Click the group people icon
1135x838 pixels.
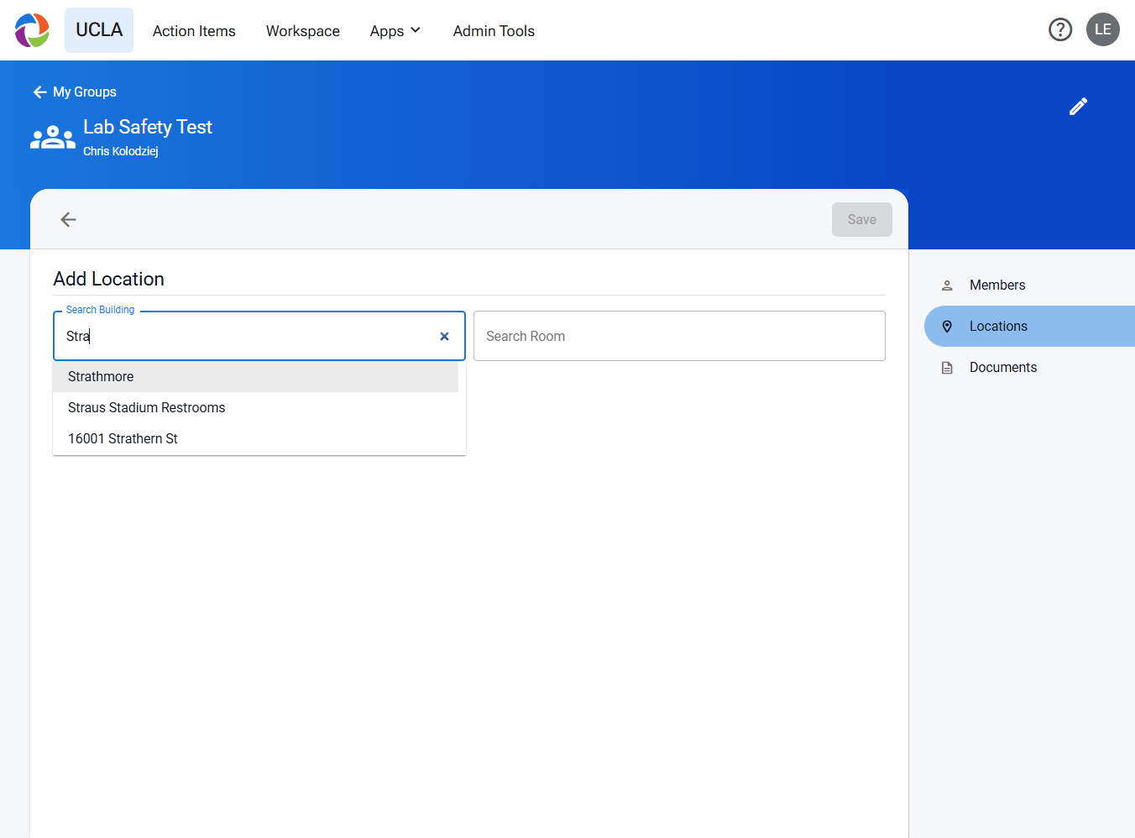53,137
